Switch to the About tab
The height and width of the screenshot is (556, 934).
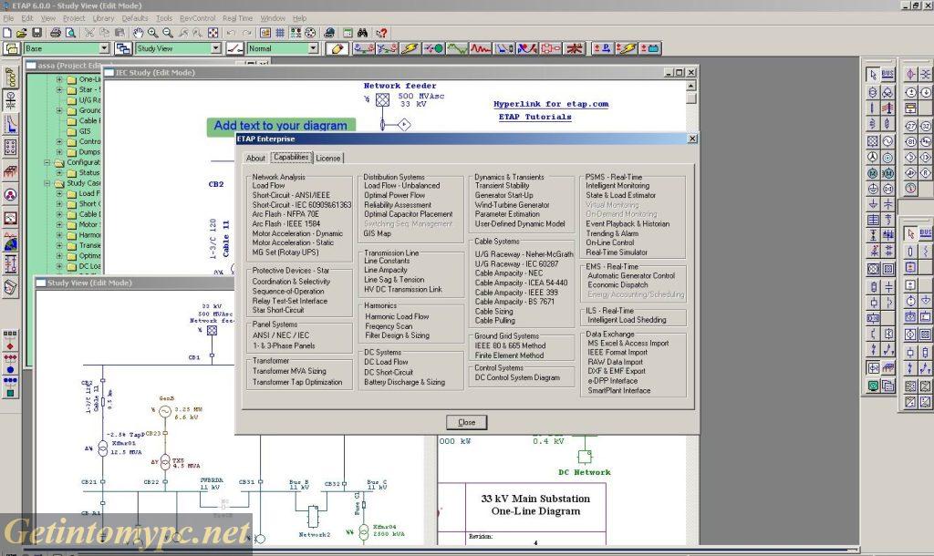point(255,158)
